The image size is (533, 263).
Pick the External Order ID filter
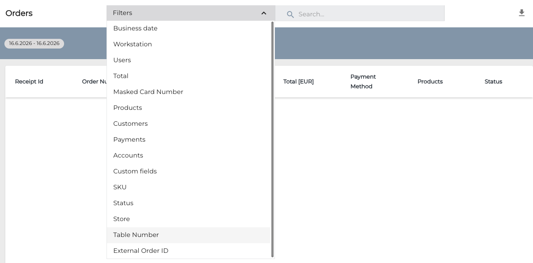[189, 251]
